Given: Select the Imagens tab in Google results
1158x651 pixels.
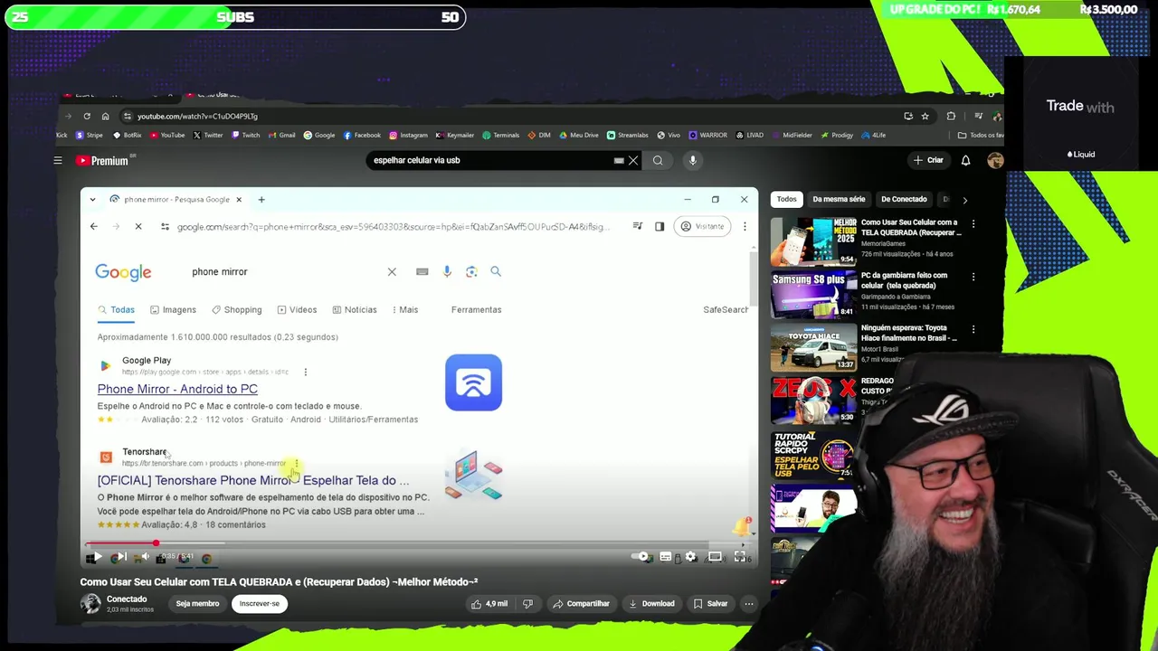Looking at the screenshot, I should 173,309.
